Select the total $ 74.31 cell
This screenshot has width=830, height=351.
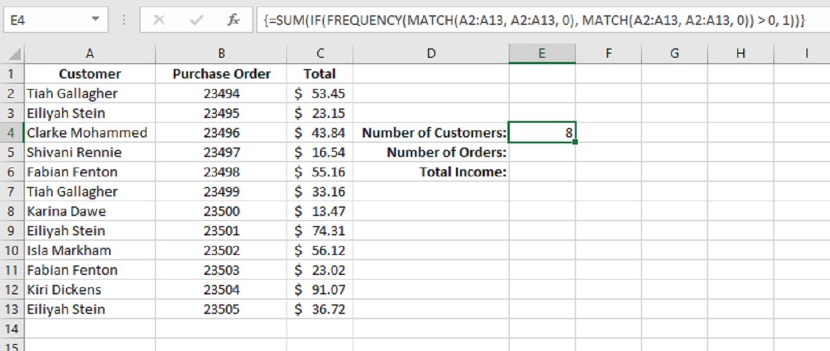pos(320,231)
